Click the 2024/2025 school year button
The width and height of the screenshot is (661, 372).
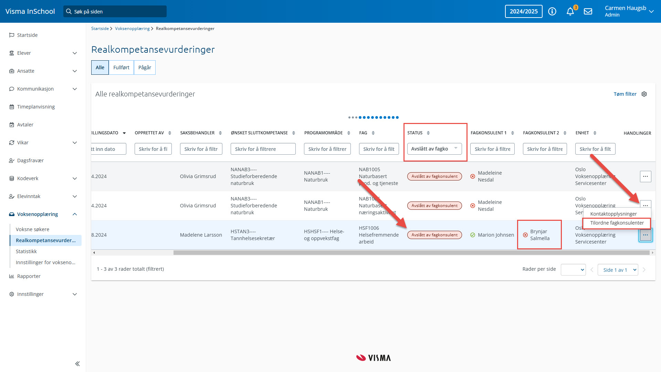(x=524, y=11)
